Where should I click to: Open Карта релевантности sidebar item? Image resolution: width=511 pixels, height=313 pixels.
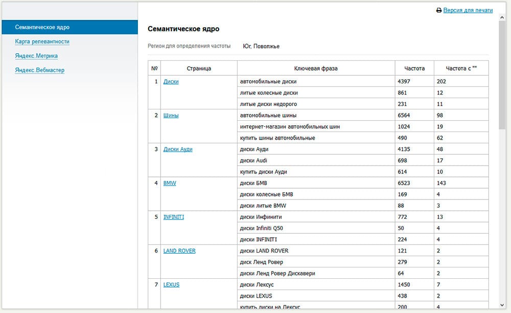coord(42,41)
